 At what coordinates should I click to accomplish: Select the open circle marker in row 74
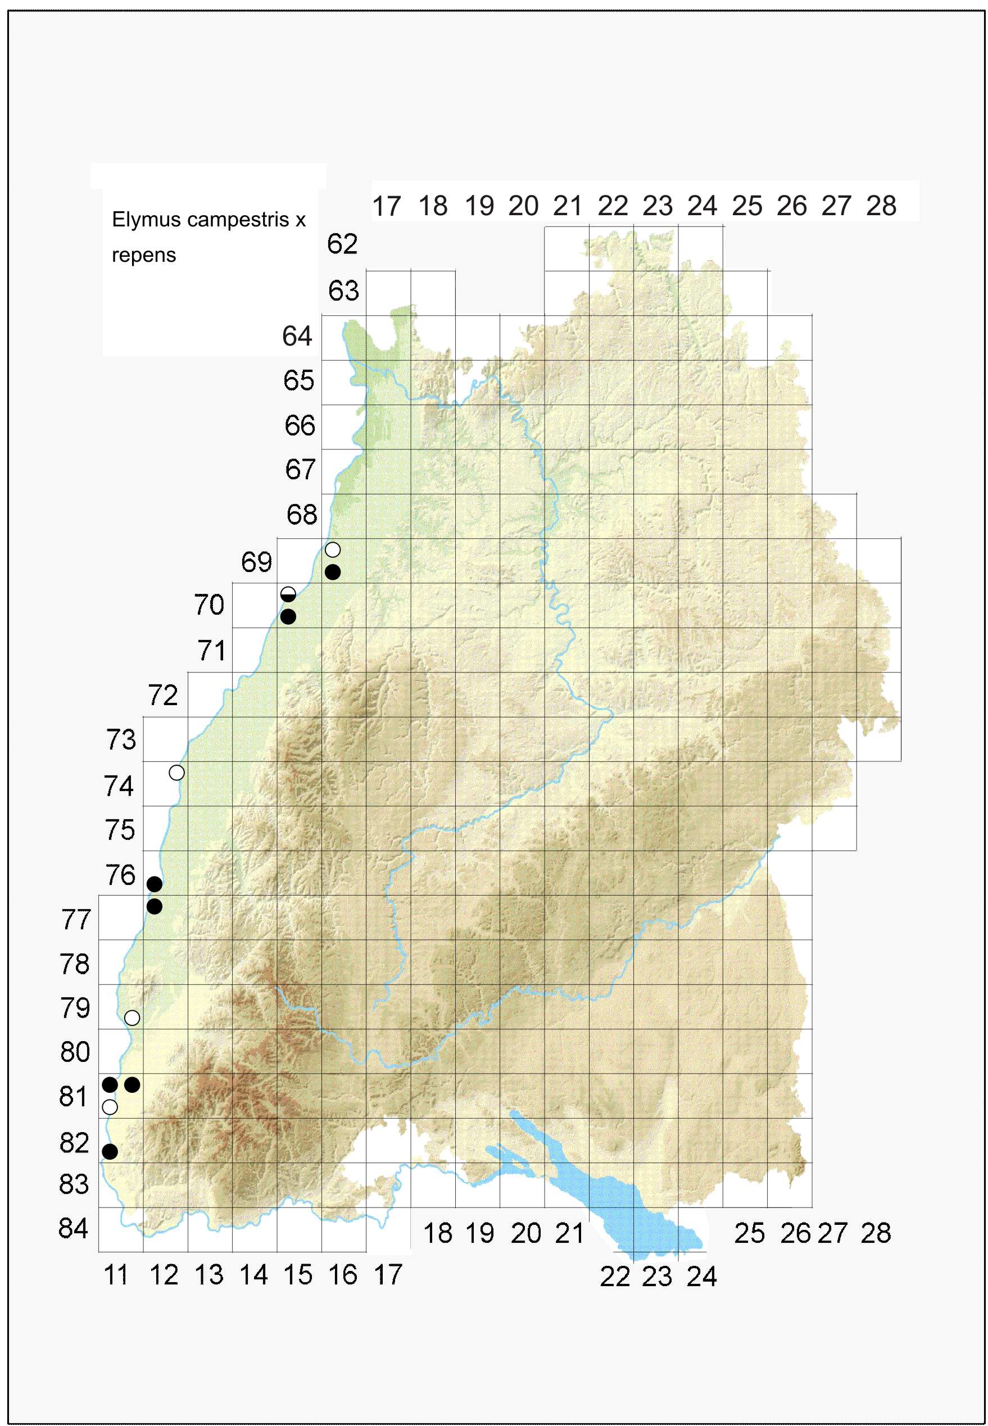[x=176, y=773]
